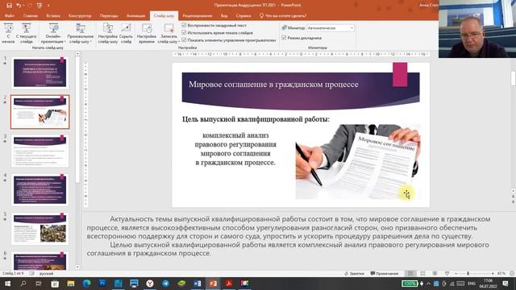Screen dimensions: 516x290
Task: Open Adobe Acrobat from taskbar
Action: 229,284
